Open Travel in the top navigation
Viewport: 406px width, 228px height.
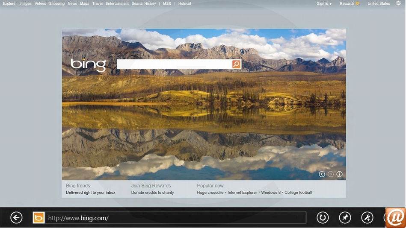(x=98, y=3)
